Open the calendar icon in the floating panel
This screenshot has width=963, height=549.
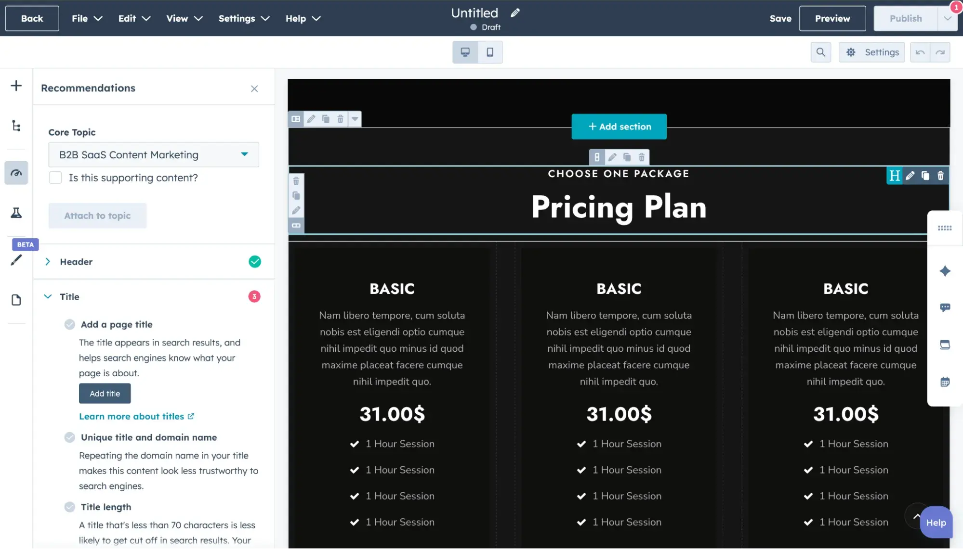point(945,382)
